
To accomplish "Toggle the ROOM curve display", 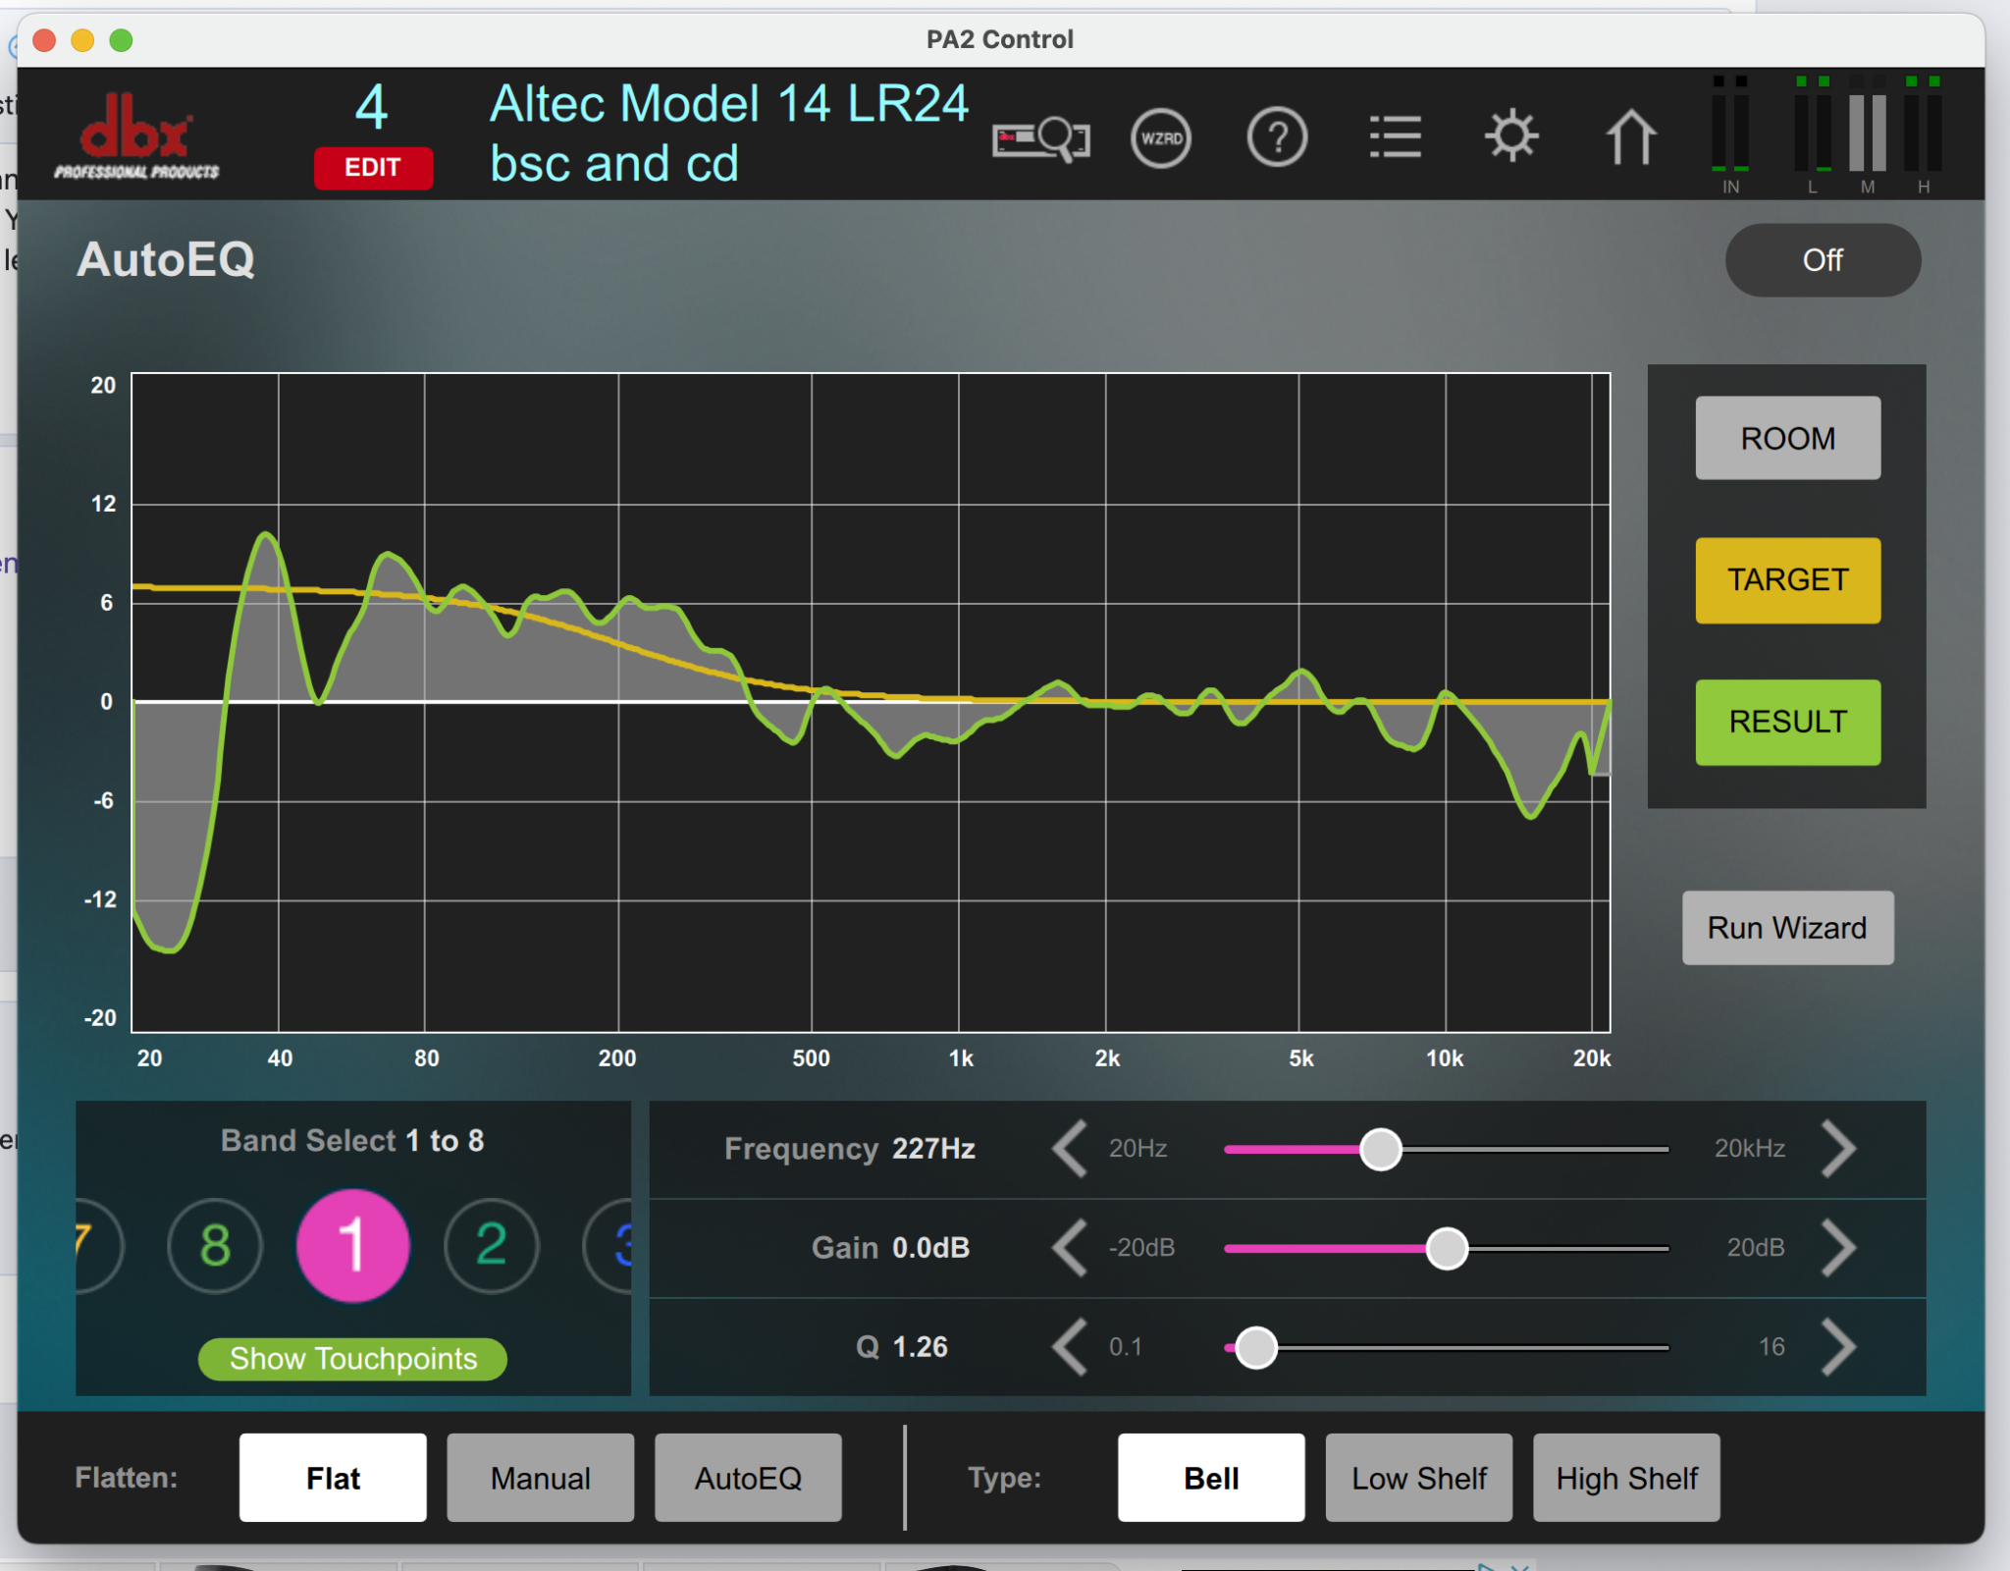I will (1787, 438).
